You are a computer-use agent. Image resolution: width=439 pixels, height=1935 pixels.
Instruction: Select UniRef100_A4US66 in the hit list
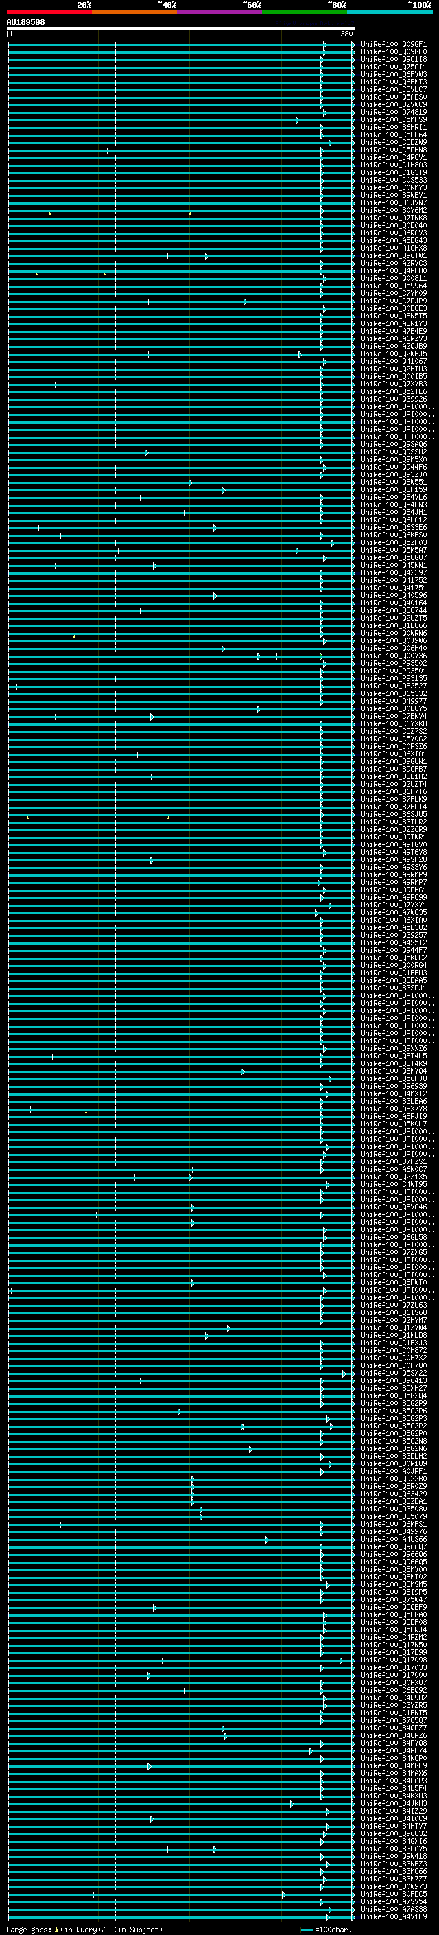pos(394,1539)
